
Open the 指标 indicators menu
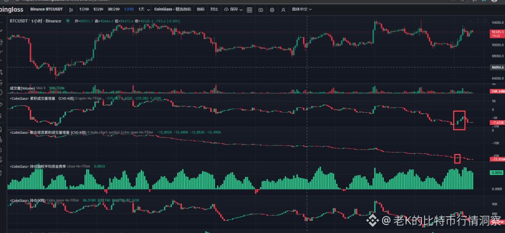201,9
